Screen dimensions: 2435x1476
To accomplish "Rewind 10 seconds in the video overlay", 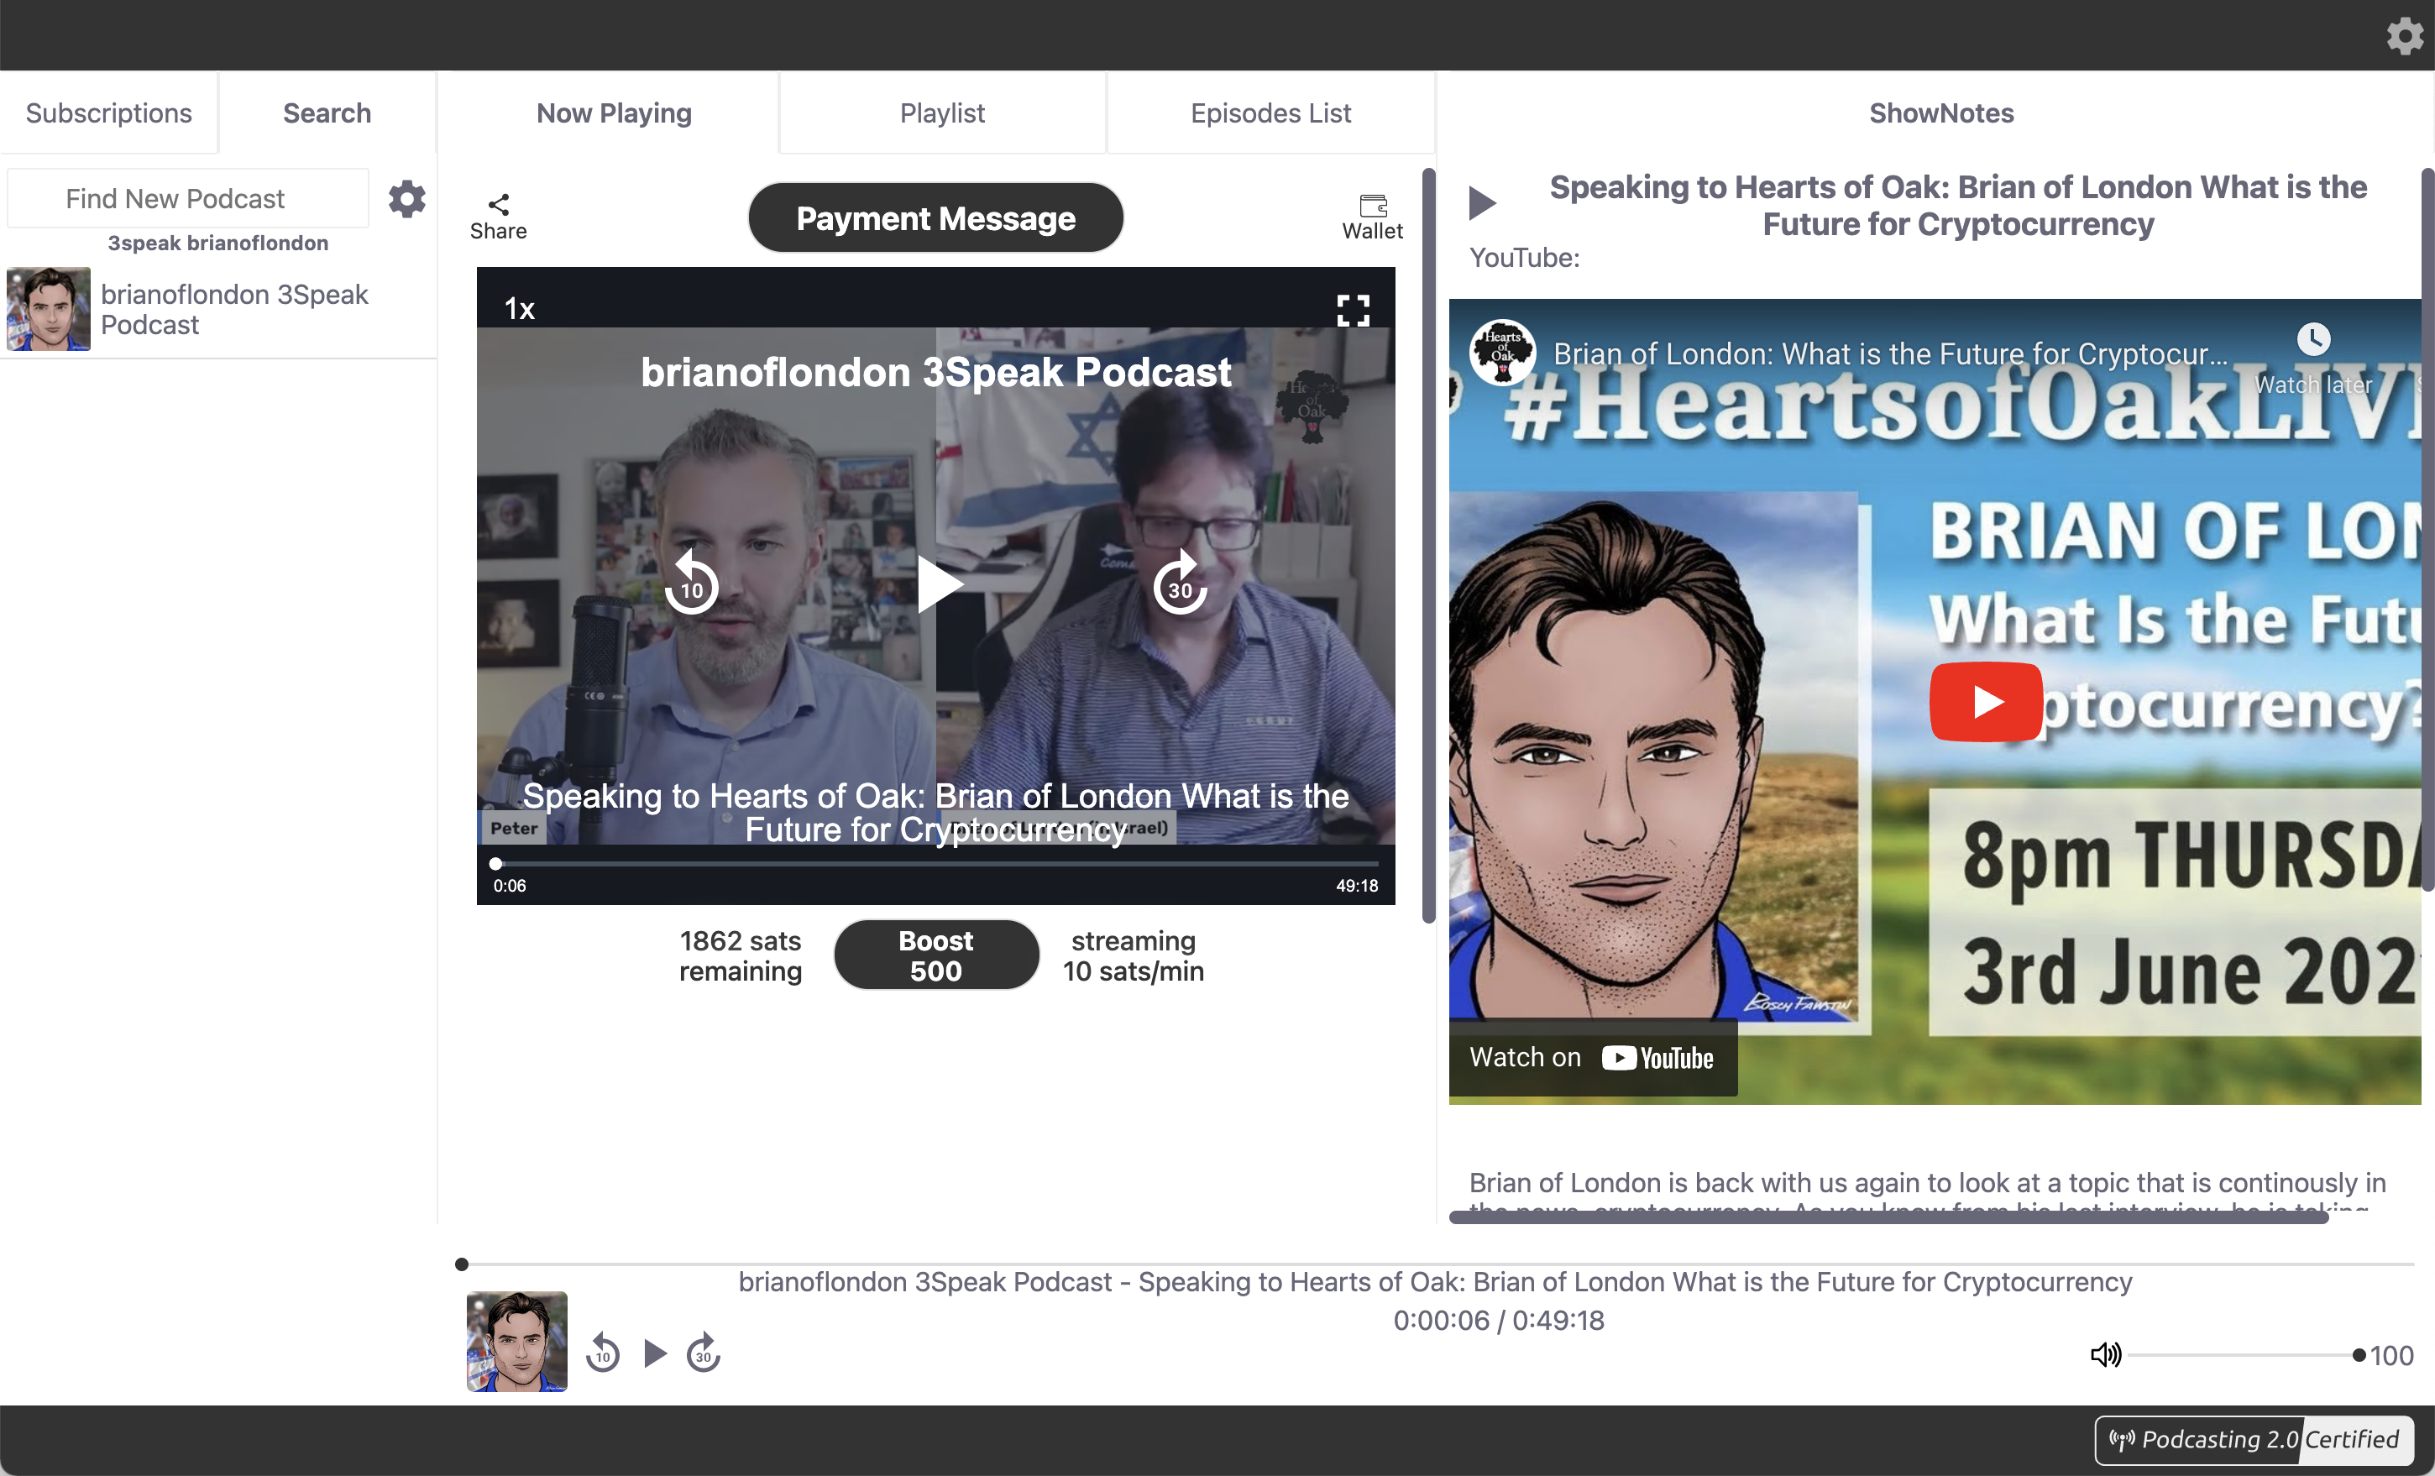I will coord(690,584).
